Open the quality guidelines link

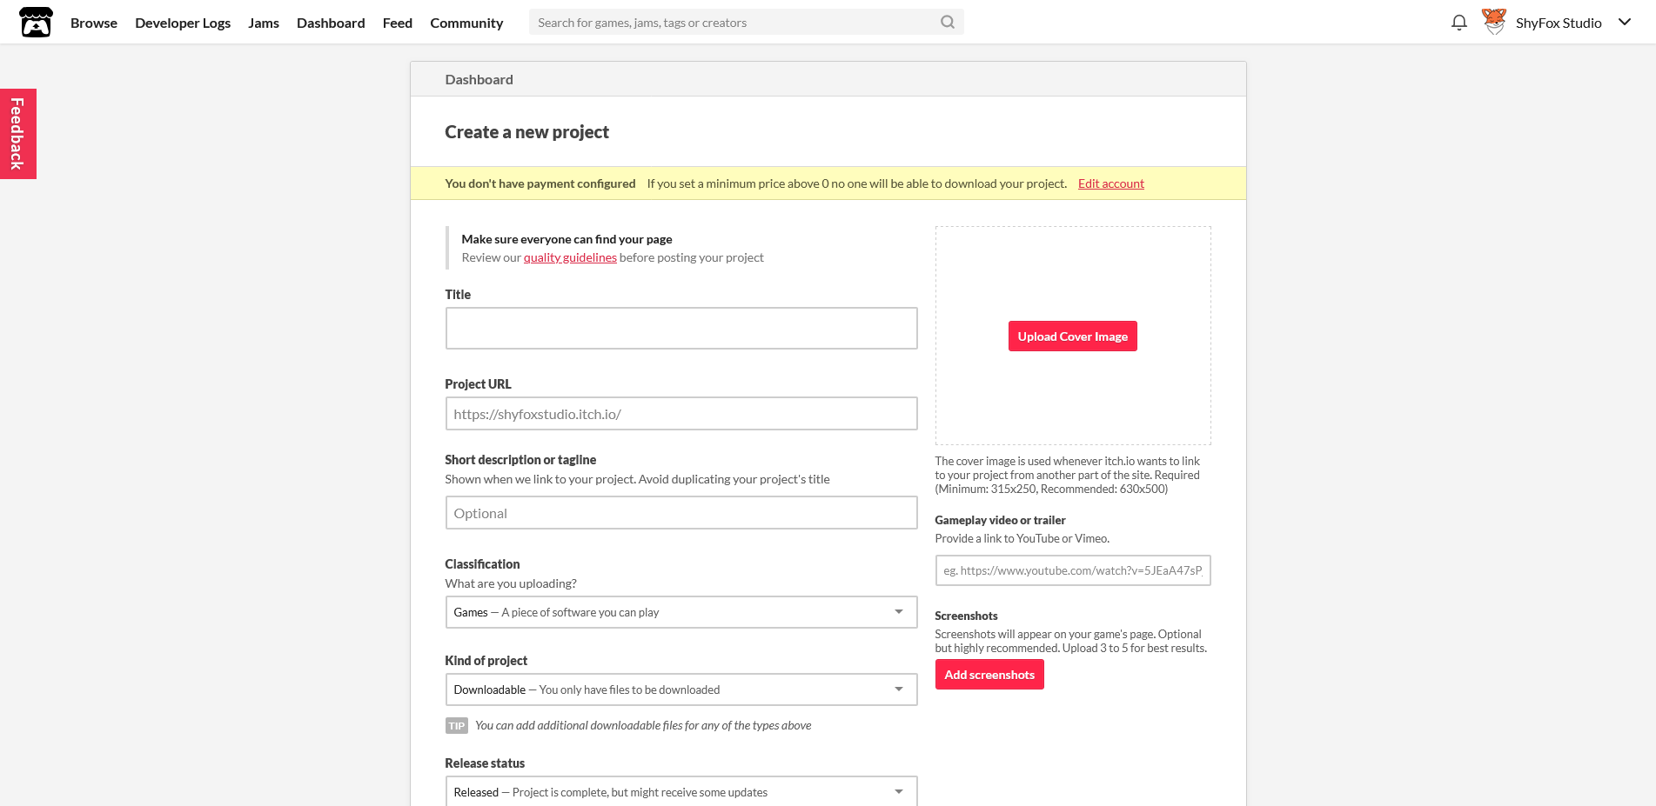570,257
